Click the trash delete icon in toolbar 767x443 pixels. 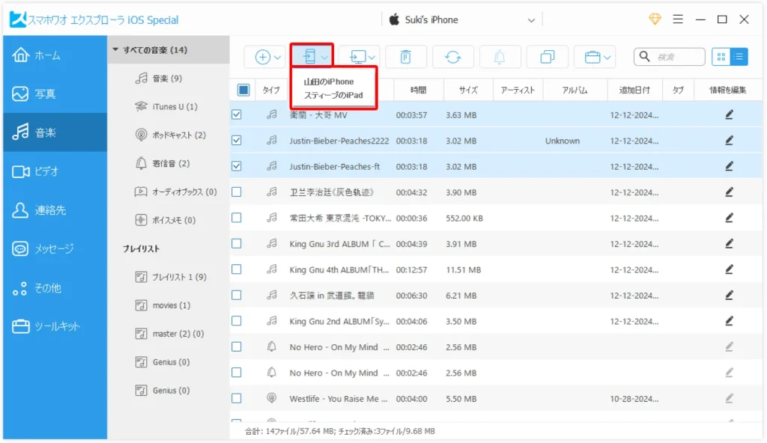coord(405,57)
